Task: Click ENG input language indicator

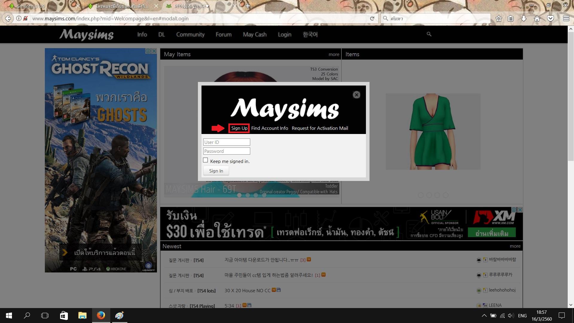Action: tap(522, 316)
